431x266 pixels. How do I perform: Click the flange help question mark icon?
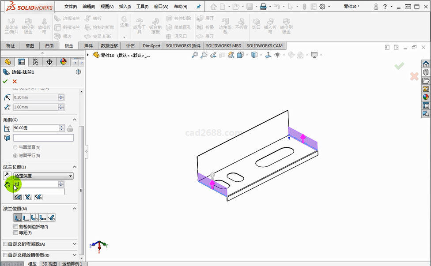[x=79, y=72]
